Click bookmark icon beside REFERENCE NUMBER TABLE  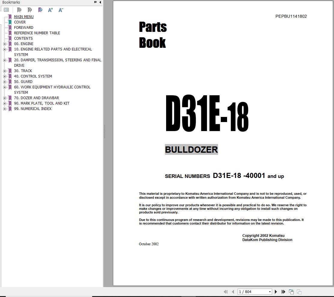coord(10,33)
